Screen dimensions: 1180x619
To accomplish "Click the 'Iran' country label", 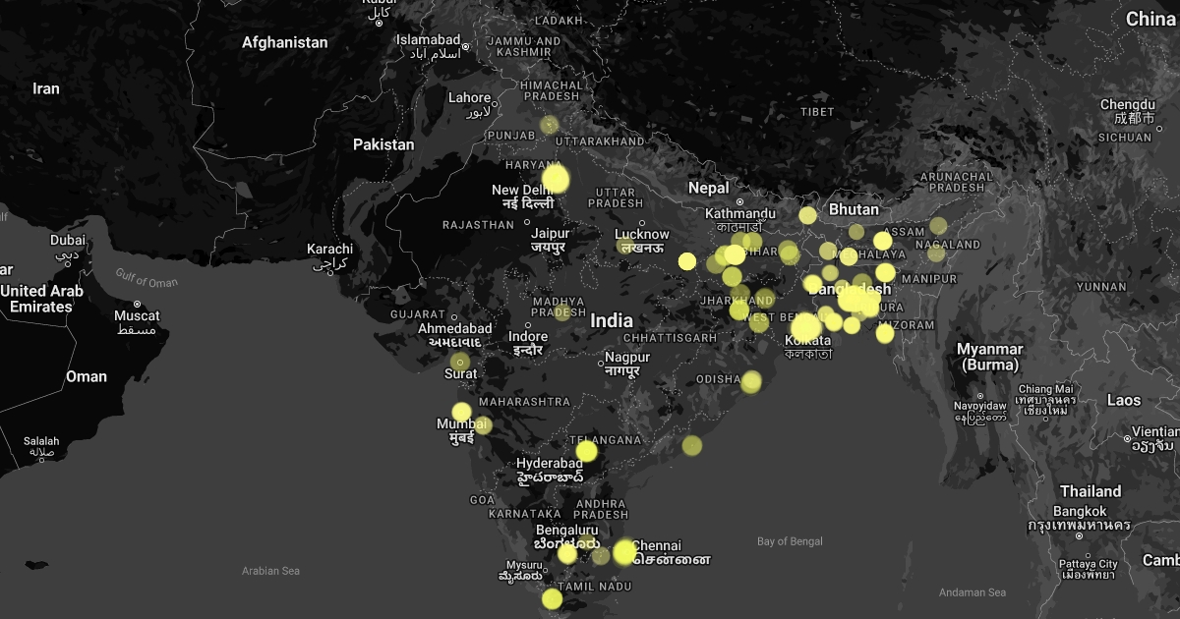I will pyautogui.click(x=46, y=88).
